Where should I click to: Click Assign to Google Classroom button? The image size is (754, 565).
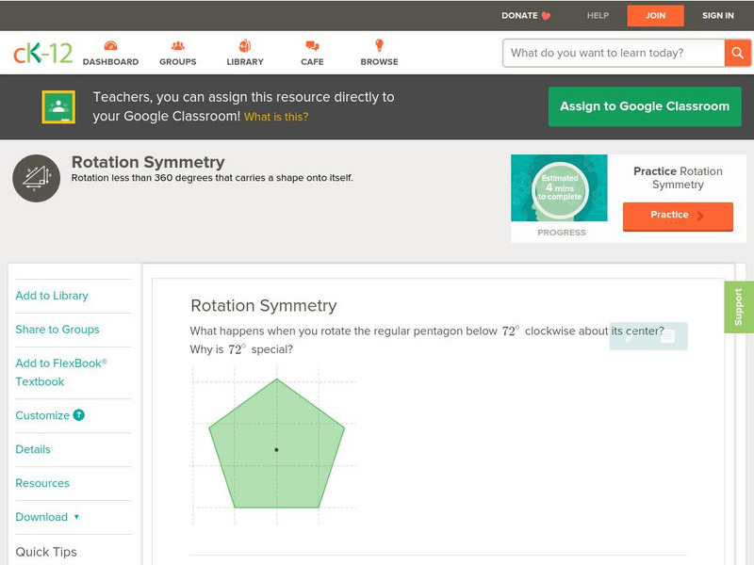tap(645, 106)
